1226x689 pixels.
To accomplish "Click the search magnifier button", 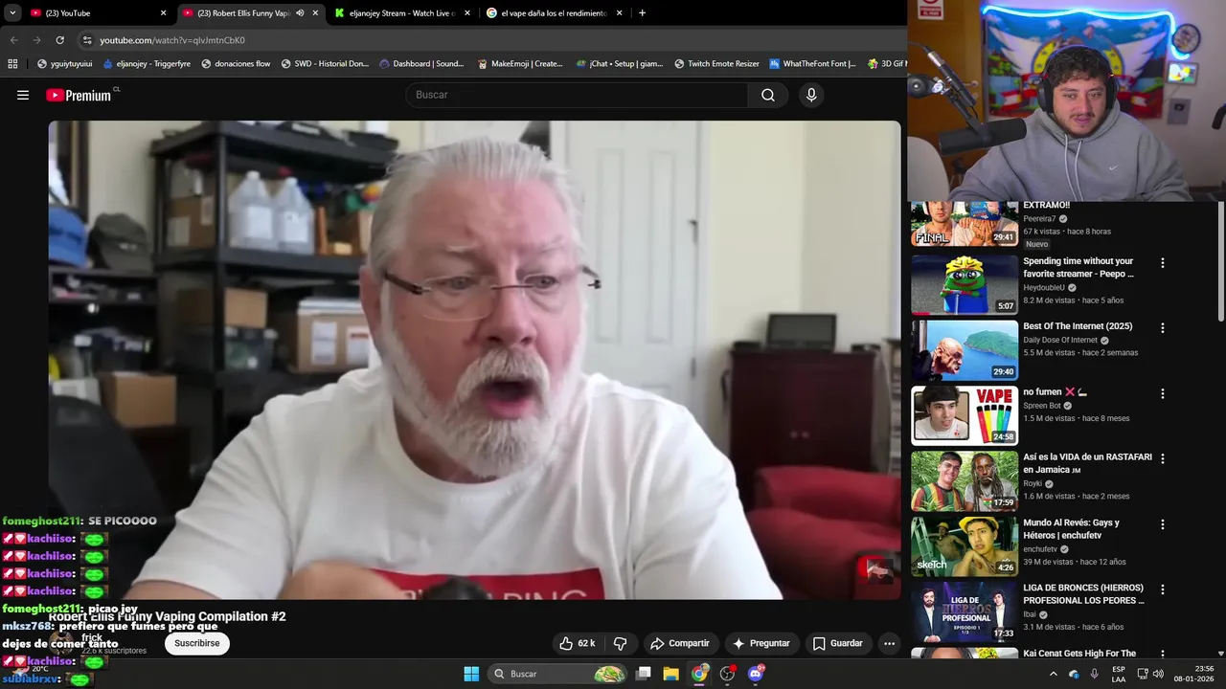I will 768,95.
